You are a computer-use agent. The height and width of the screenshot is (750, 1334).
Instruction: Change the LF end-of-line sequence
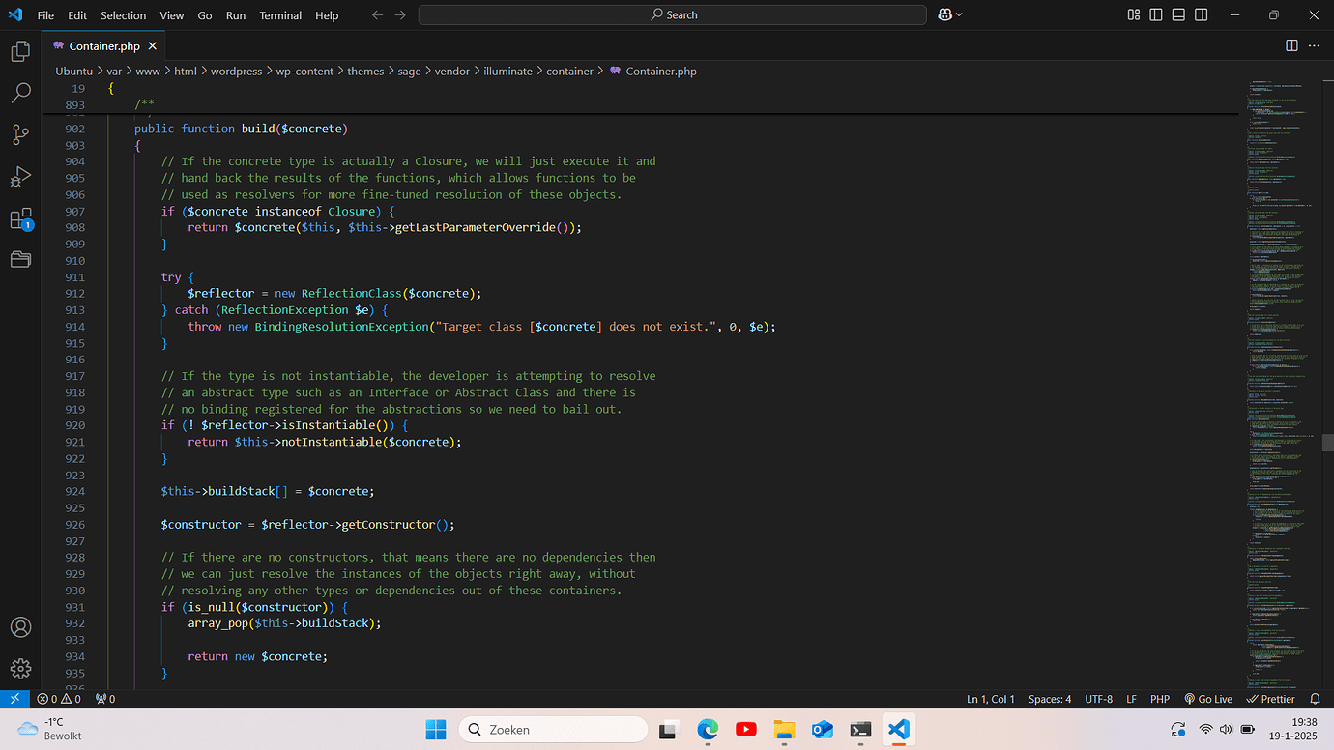click(1131, 699)
